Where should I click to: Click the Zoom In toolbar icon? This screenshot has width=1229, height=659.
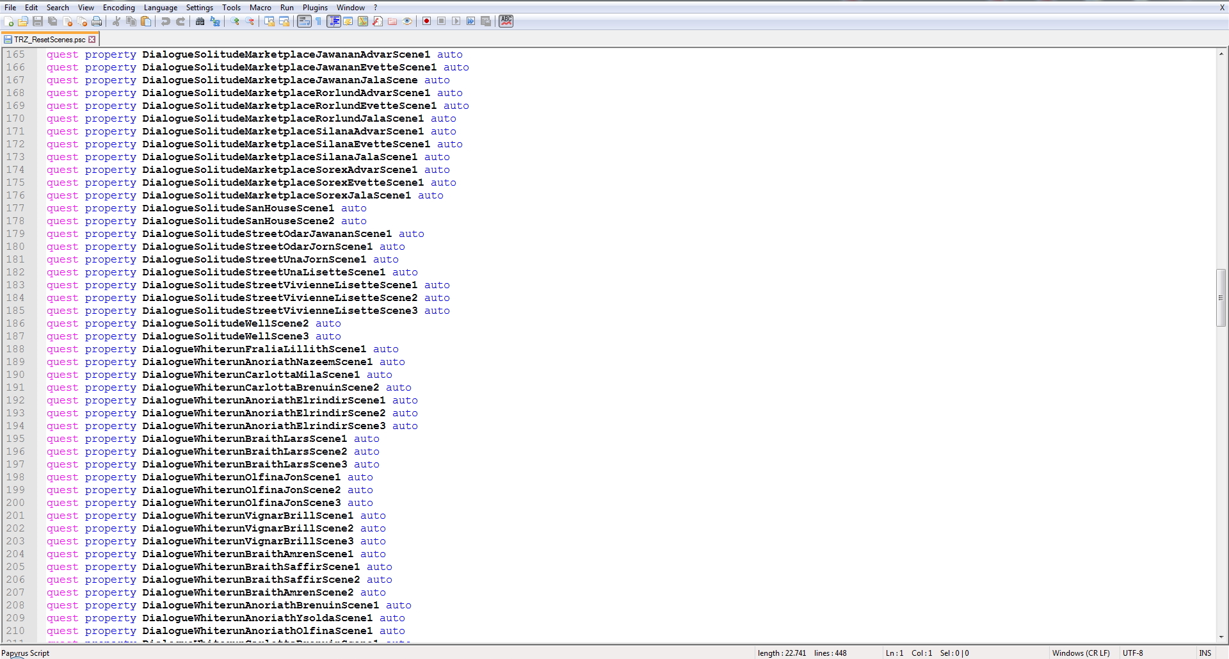235,22
